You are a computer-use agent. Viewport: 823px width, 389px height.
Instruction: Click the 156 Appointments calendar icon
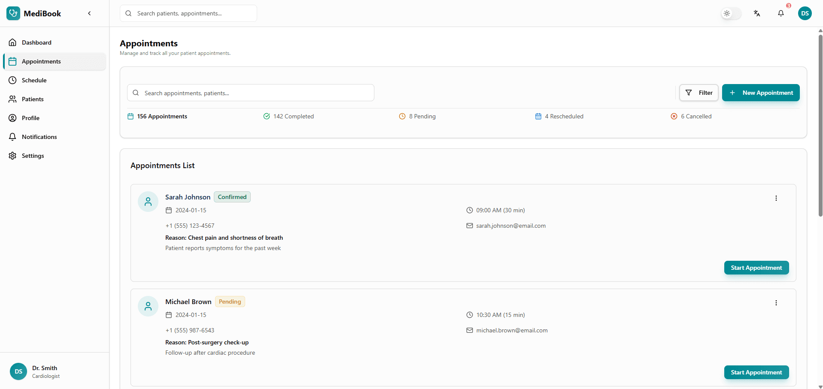(131, 116)
